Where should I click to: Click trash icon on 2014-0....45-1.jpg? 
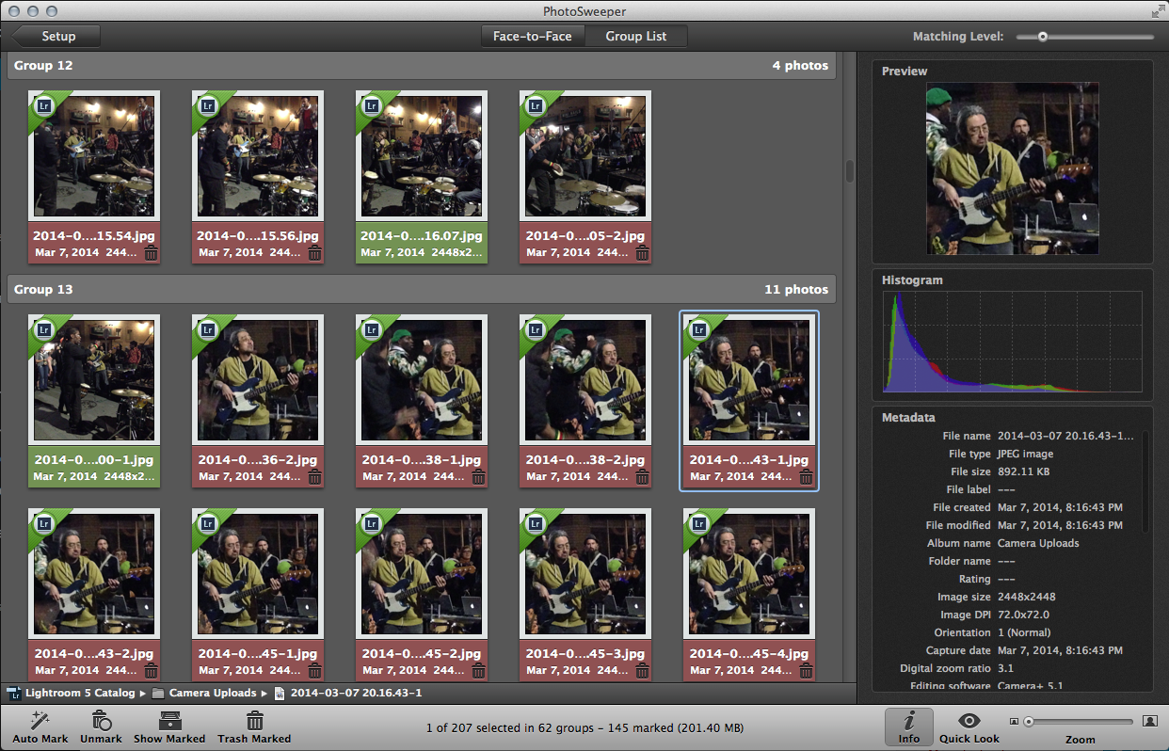(x=314, y=670)
